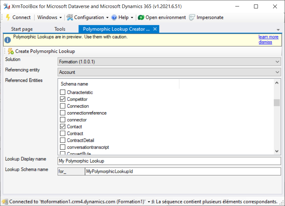Viewport: 285px width, 206px height.
Task: Check the connectionreference checkbox
Action: pos(63,113)
